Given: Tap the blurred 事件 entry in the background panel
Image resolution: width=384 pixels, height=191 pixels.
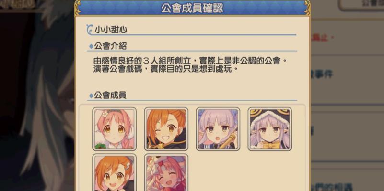Looking at the screenshot, I should click(322, 74).
